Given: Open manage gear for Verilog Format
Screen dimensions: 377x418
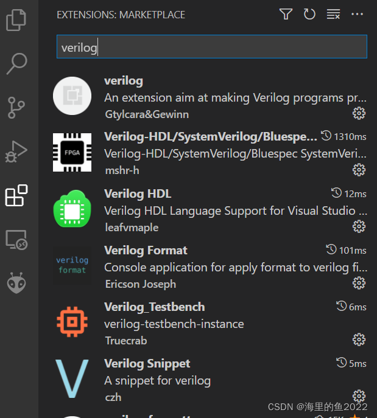Looking at the screenshot, I should point(359,283).
